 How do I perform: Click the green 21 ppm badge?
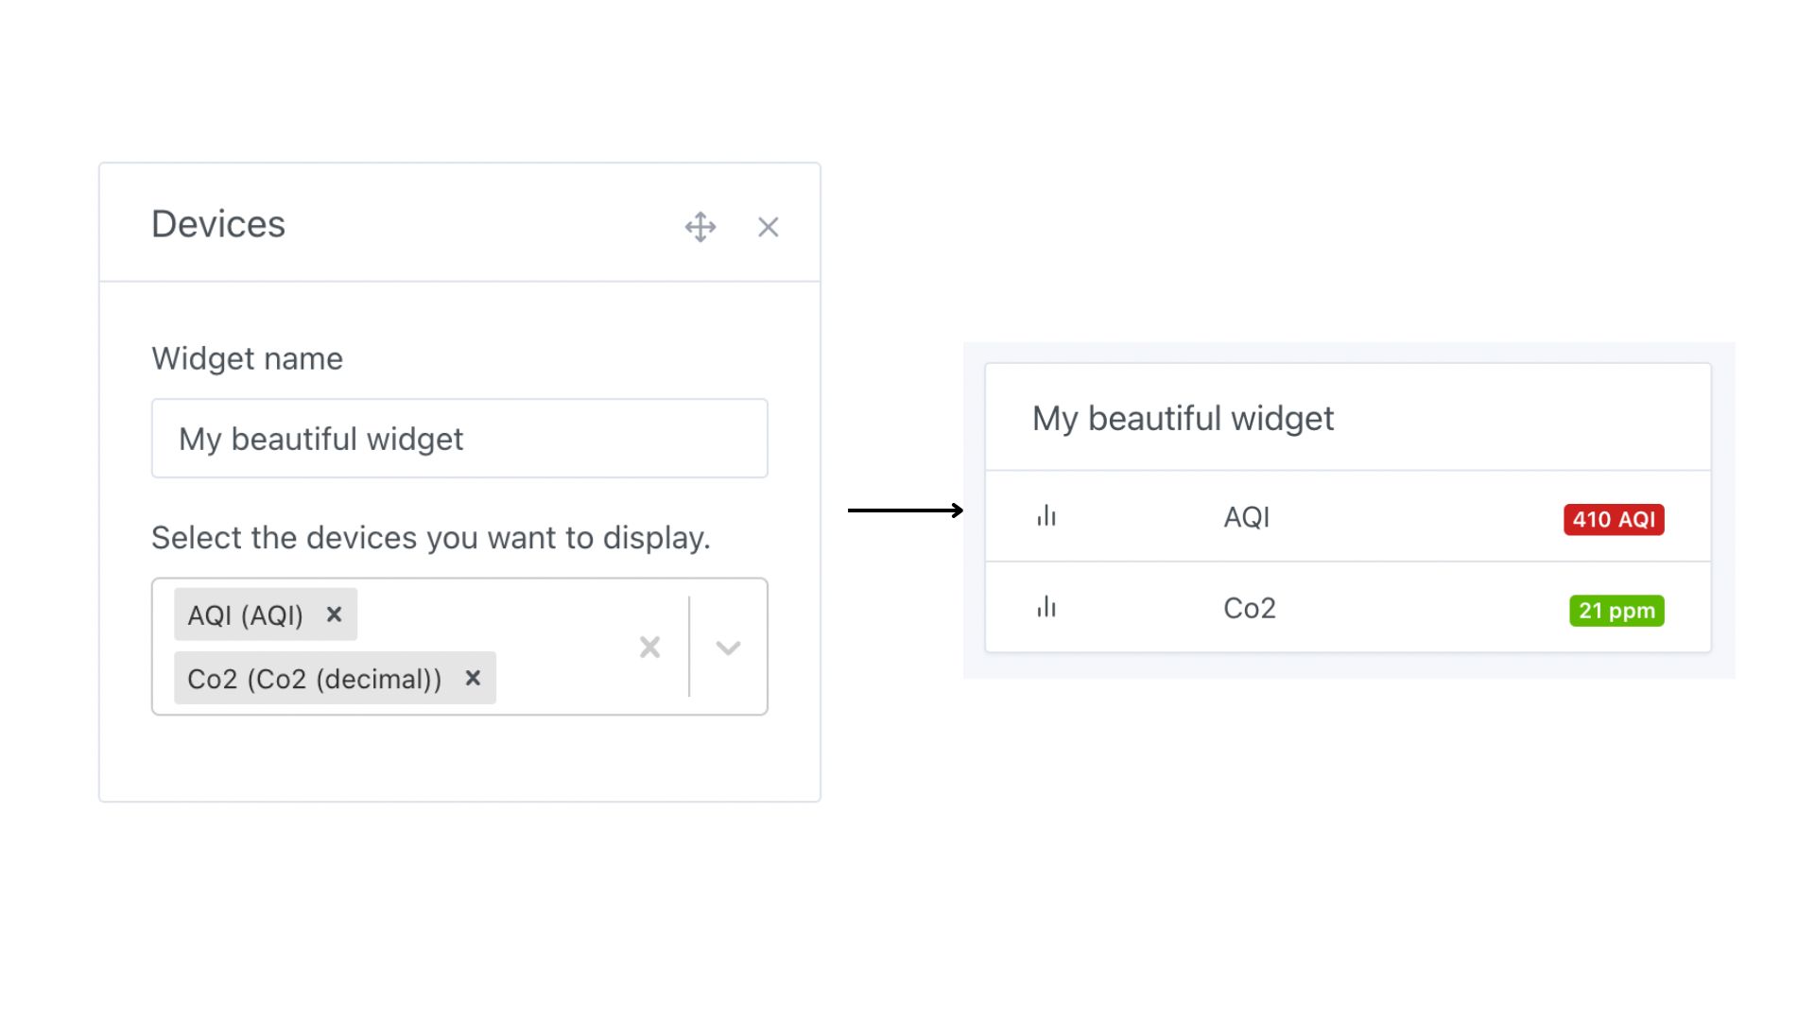(1616, 611)
